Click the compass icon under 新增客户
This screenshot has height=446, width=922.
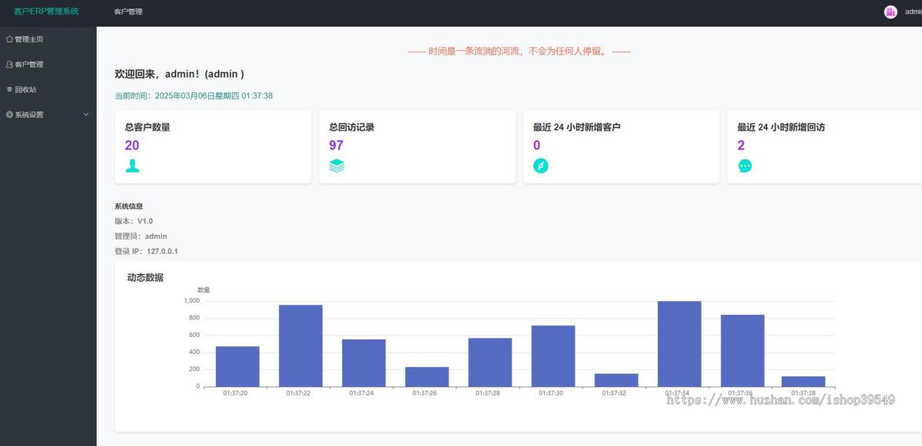coord(541,166)
